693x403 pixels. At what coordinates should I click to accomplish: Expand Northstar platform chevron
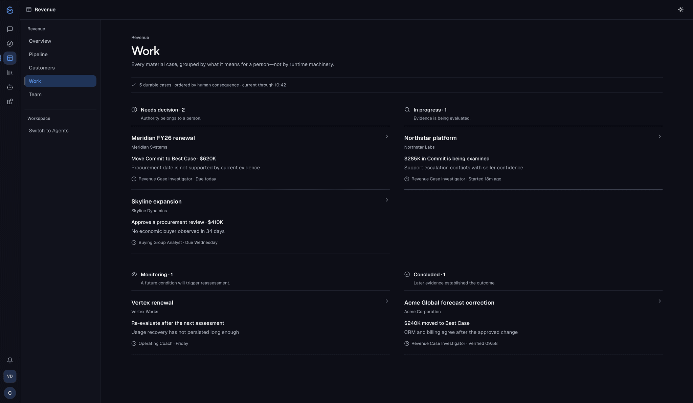(660, 136)
